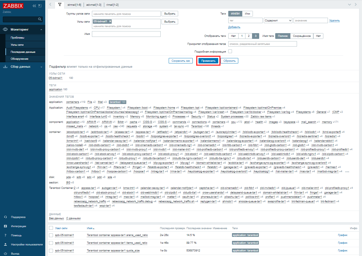Click the Имя filter input field
Image resolution: width=362 pixels, height=256 pixels.
point(126,34)
